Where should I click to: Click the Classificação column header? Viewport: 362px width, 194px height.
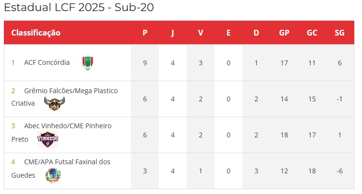(x=36, y=33)
